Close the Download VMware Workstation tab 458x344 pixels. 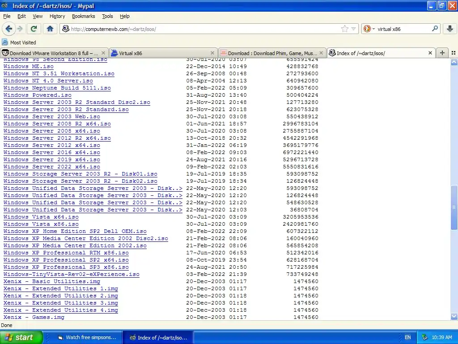103,53
